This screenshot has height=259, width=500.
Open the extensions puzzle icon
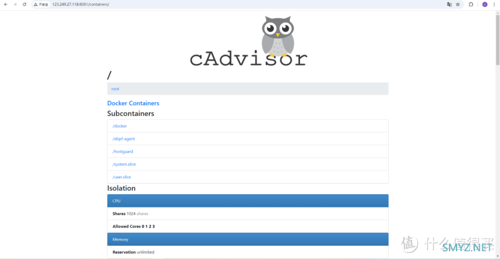471,4
